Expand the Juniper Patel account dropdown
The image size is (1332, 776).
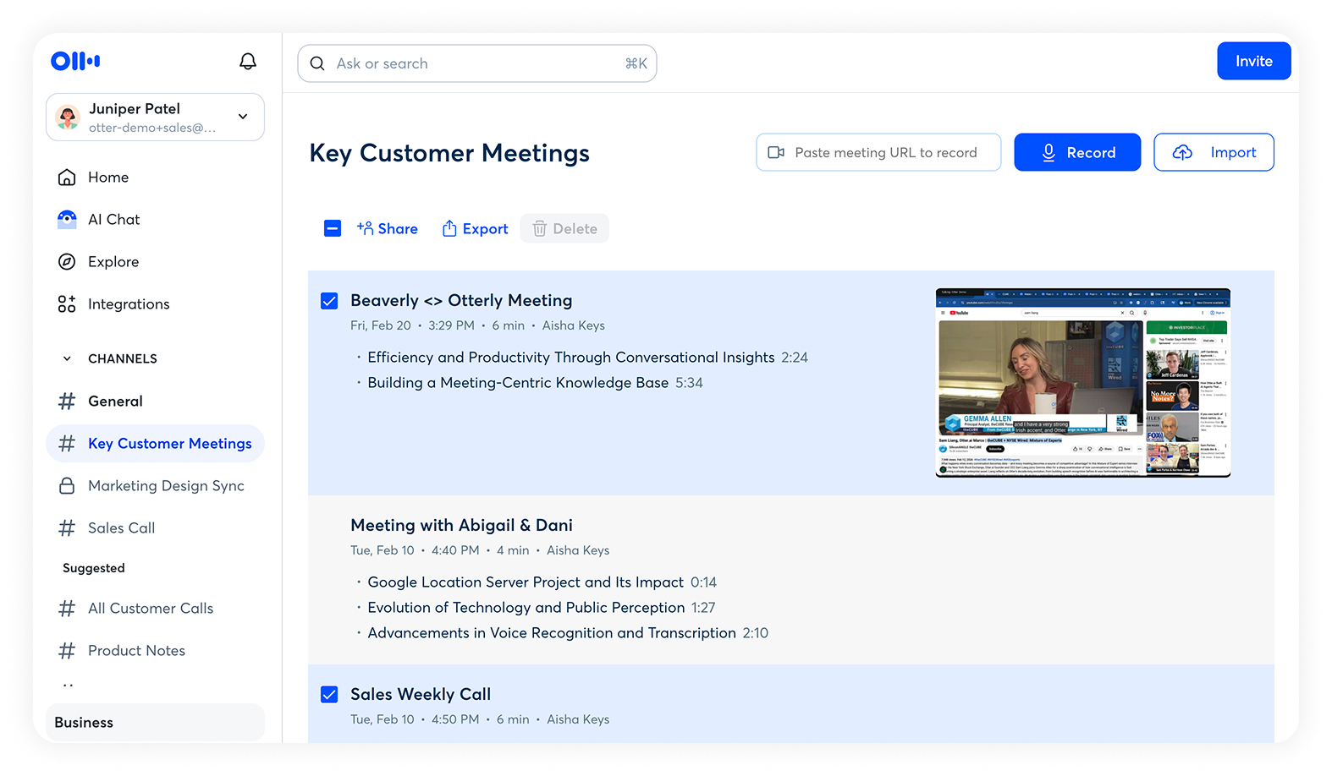click(243, 117)
